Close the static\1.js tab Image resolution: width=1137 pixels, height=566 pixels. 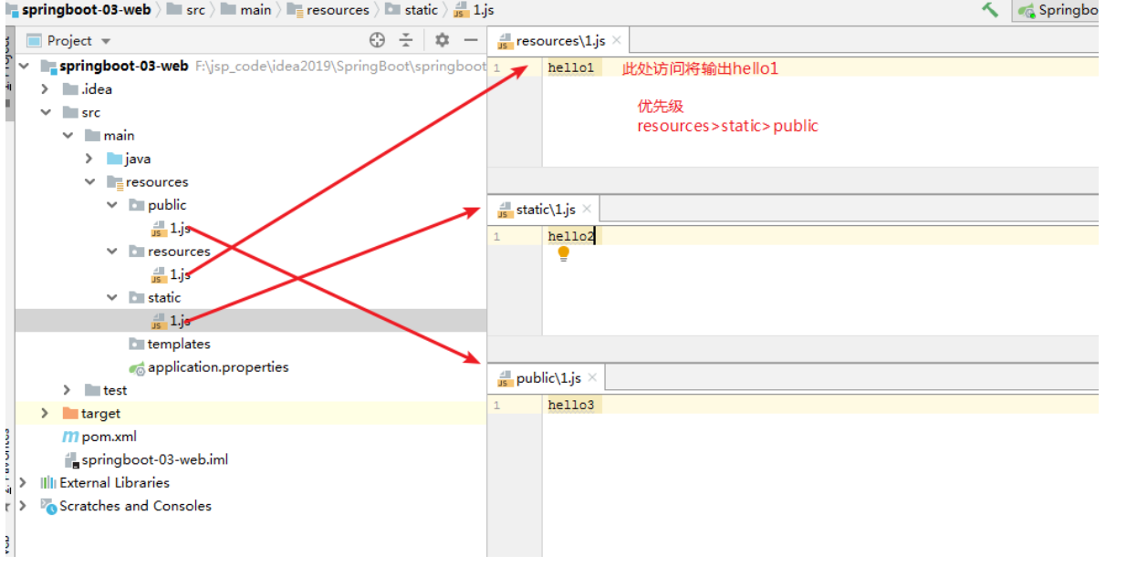tap(587, 209)
